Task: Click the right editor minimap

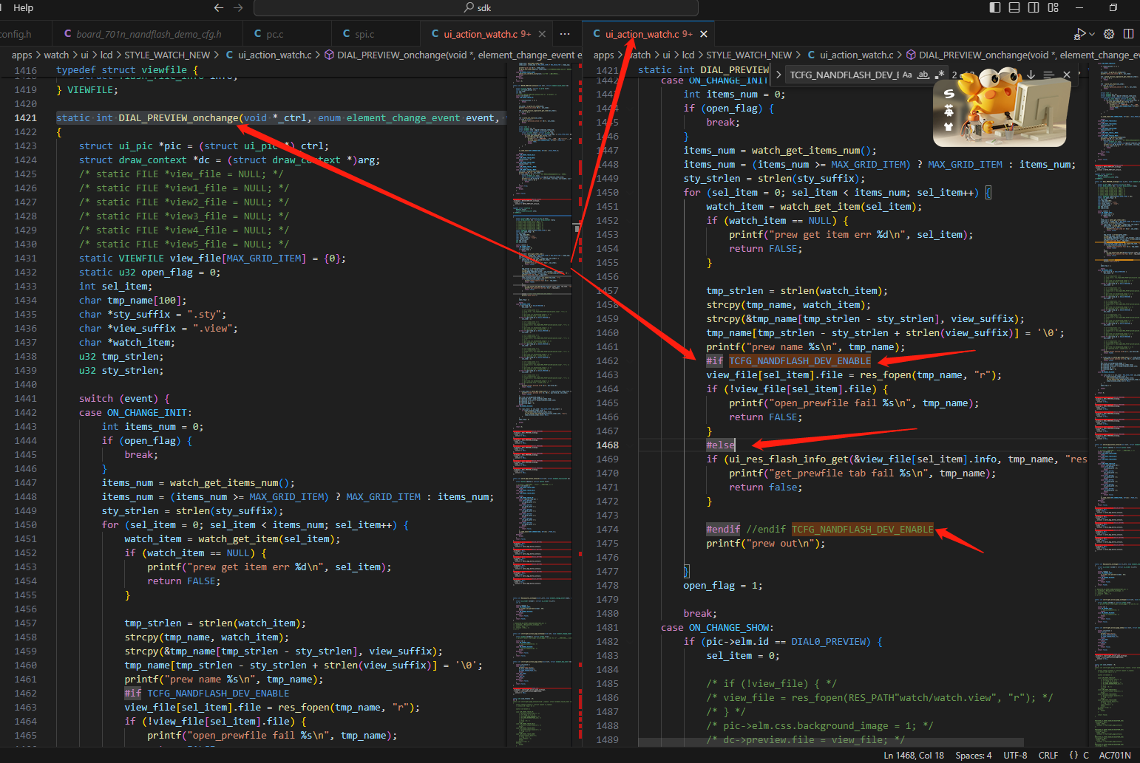Action: [x=1116, y=405]
